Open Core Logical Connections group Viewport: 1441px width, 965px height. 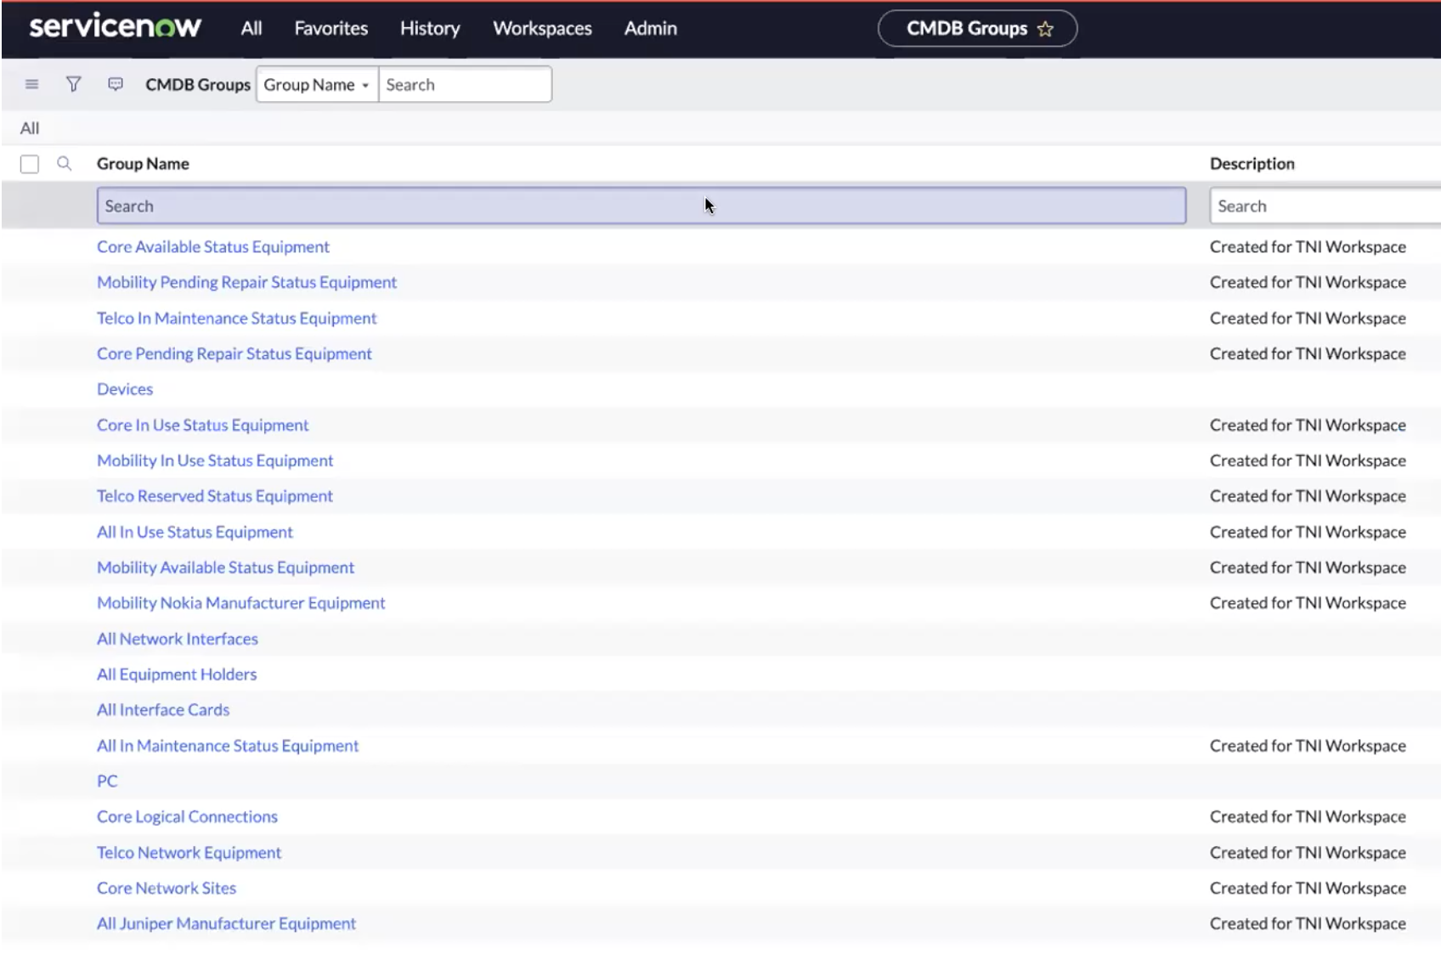click(x=187, y=816)
